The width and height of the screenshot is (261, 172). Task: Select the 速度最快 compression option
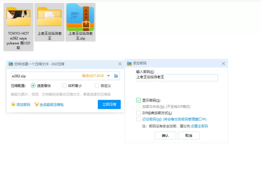click(33, 86)
